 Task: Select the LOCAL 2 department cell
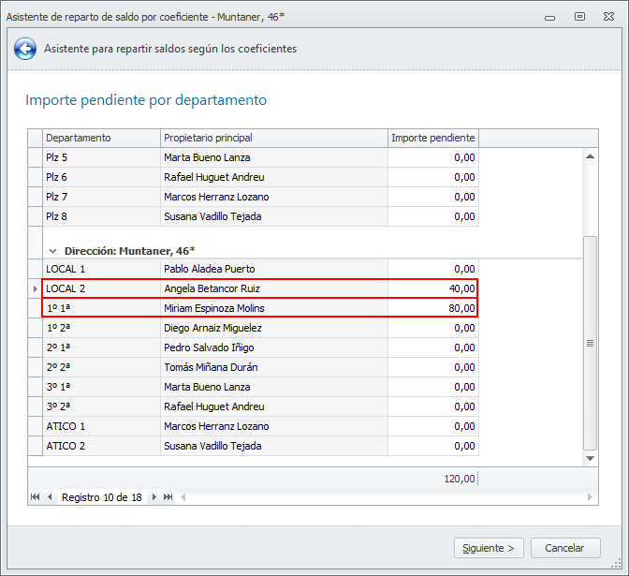pyautogui.click(x=101, y=288)
